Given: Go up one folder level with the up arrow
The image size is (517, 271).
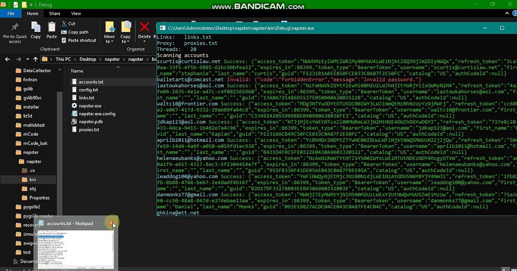Looking at the screenshot, I should (35, 59).
